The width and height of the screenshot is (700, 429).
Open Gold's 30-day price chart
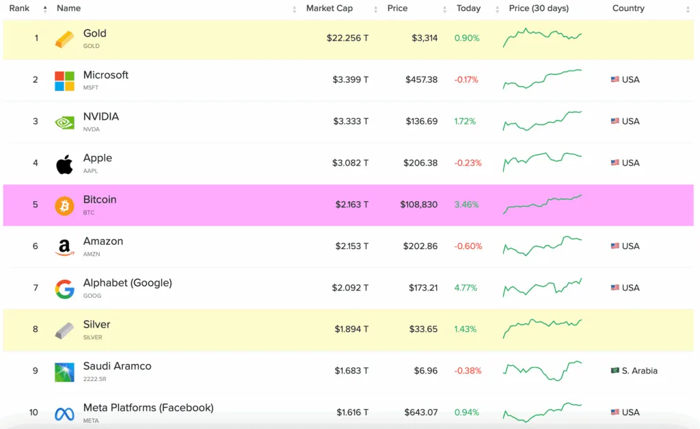tap(542, 38)
